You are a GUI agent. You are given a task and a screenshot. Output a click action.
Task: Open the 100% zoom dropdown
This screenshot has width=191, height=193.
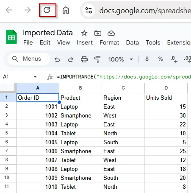(121, 59)
